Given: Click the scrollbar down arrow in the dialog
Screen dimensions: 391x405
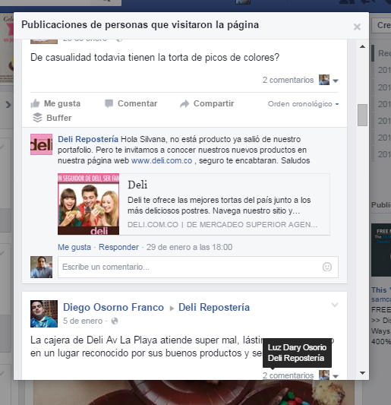Looking at the screenshot, I should pyautogui.click(x=362, y=373).
